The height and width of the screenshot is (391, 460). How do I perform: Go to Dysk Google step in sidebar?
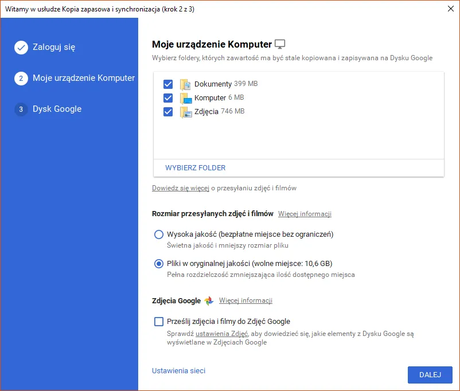(x=57, y=109)
